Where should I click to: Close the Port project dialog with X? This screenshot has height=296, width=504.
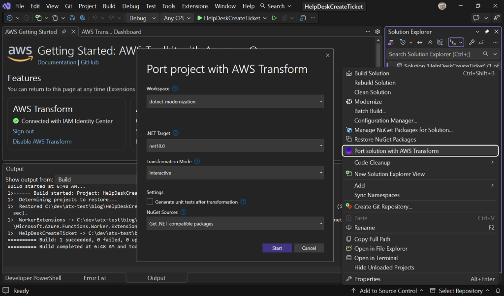(327, 55)
